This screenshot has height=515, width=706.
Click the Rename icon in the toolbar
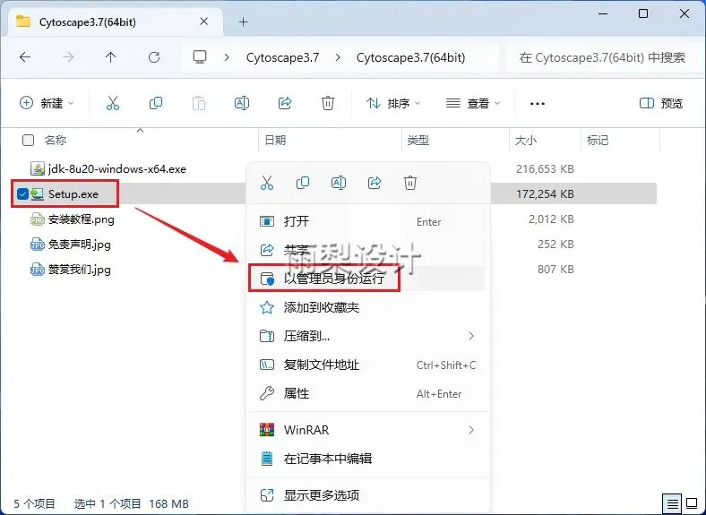242,104
